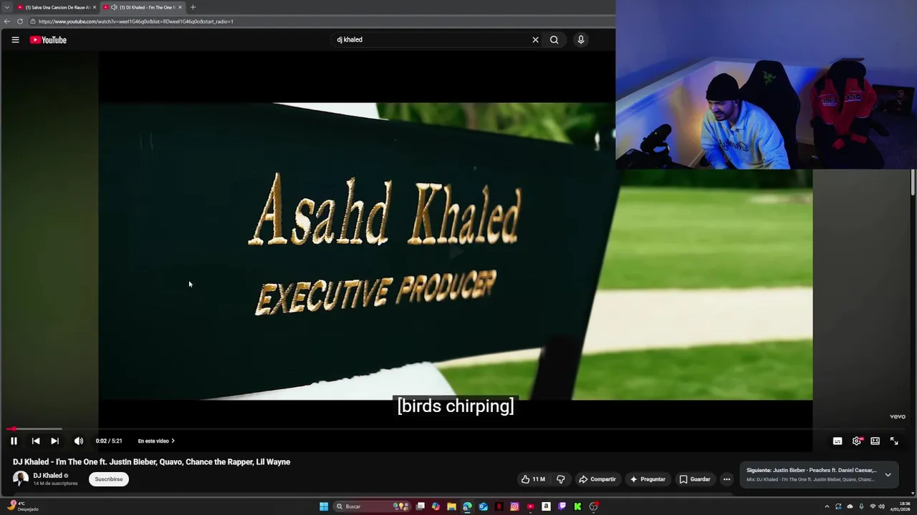The image size is (917, 515).
Task: Go to the previous video
Action: (35, 441)
